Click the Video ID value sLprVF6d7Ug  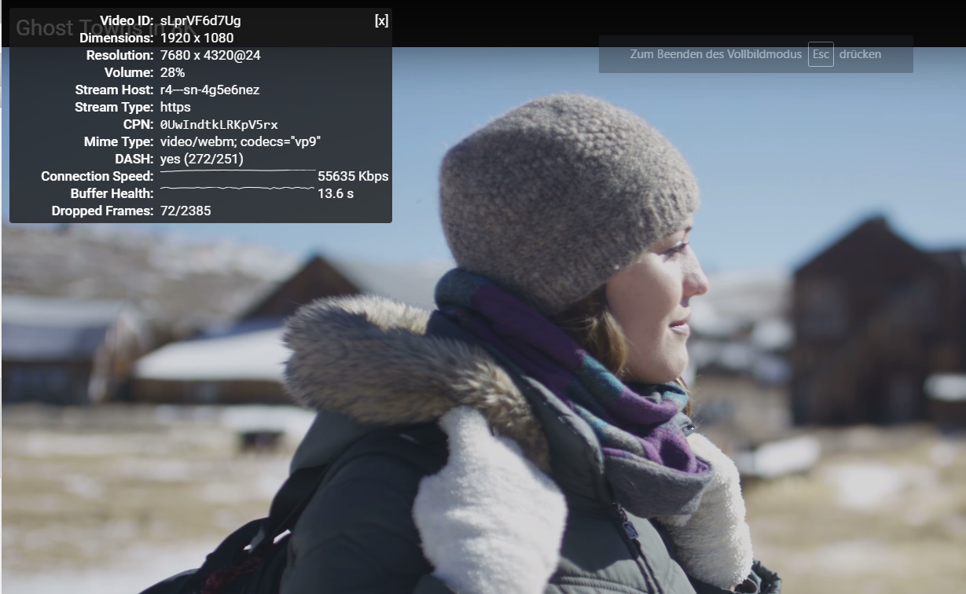[200, 20]
